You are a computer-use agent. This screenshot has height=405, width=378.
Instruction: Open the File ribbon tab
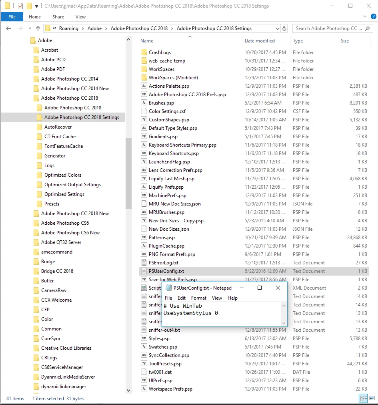[x=12, y=17]
